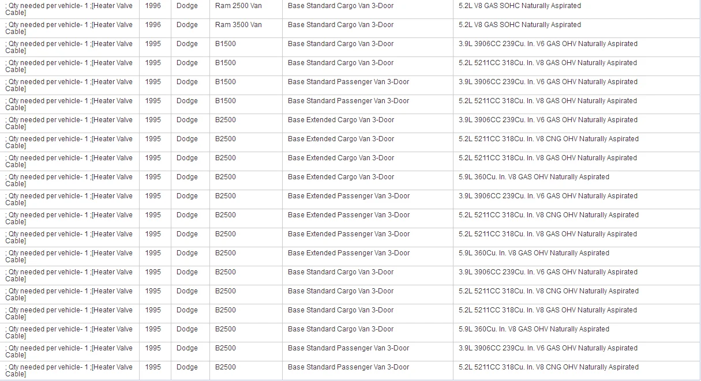
Task: Click Heater Valve Cable note in Ram 3500 Van row
Action: pos(69,28)
